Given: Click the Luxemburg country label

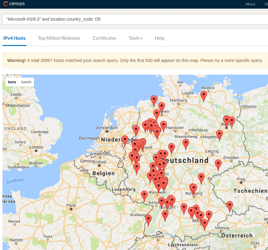Looking at the screenshot, I should tap(124, 189).
